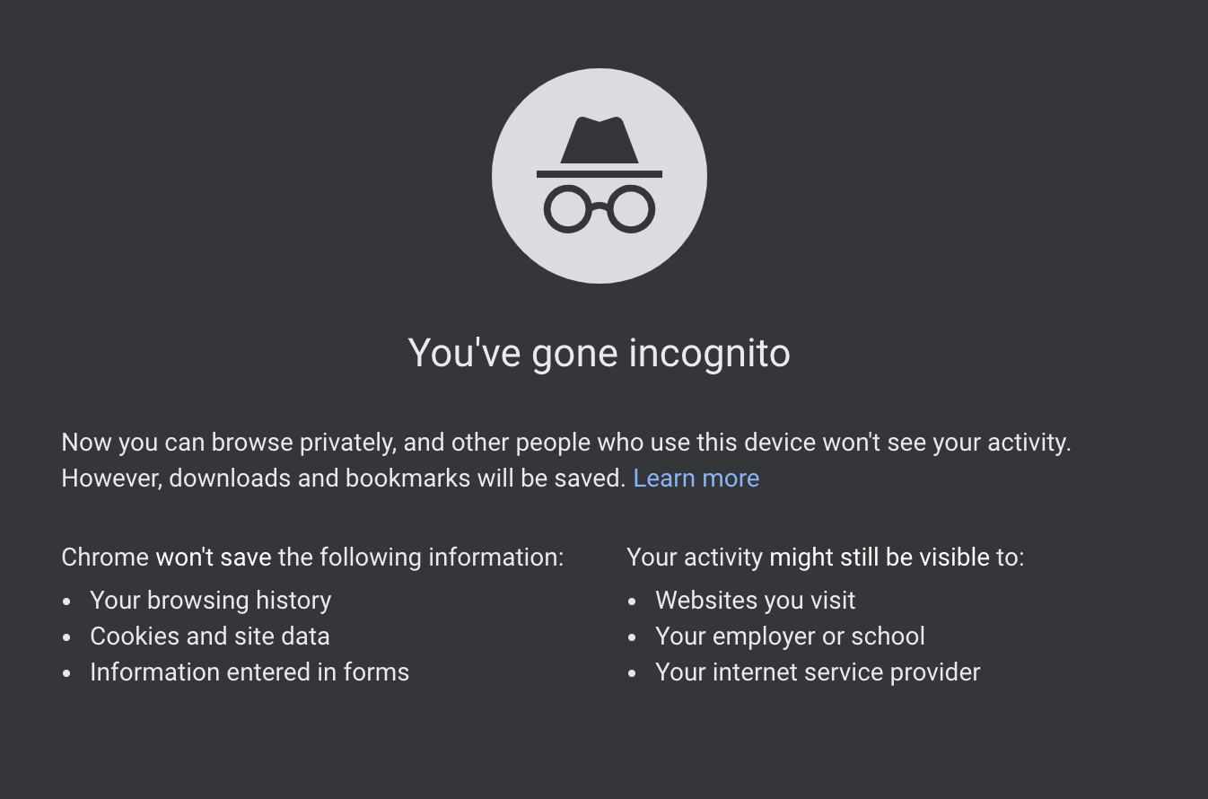Click the "You've gone incognito" heading

click(600, 352)
